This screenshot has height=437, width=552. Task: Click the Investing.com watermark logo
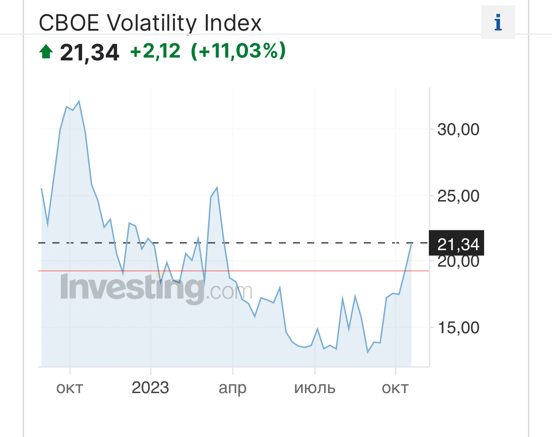click(156, 288)
